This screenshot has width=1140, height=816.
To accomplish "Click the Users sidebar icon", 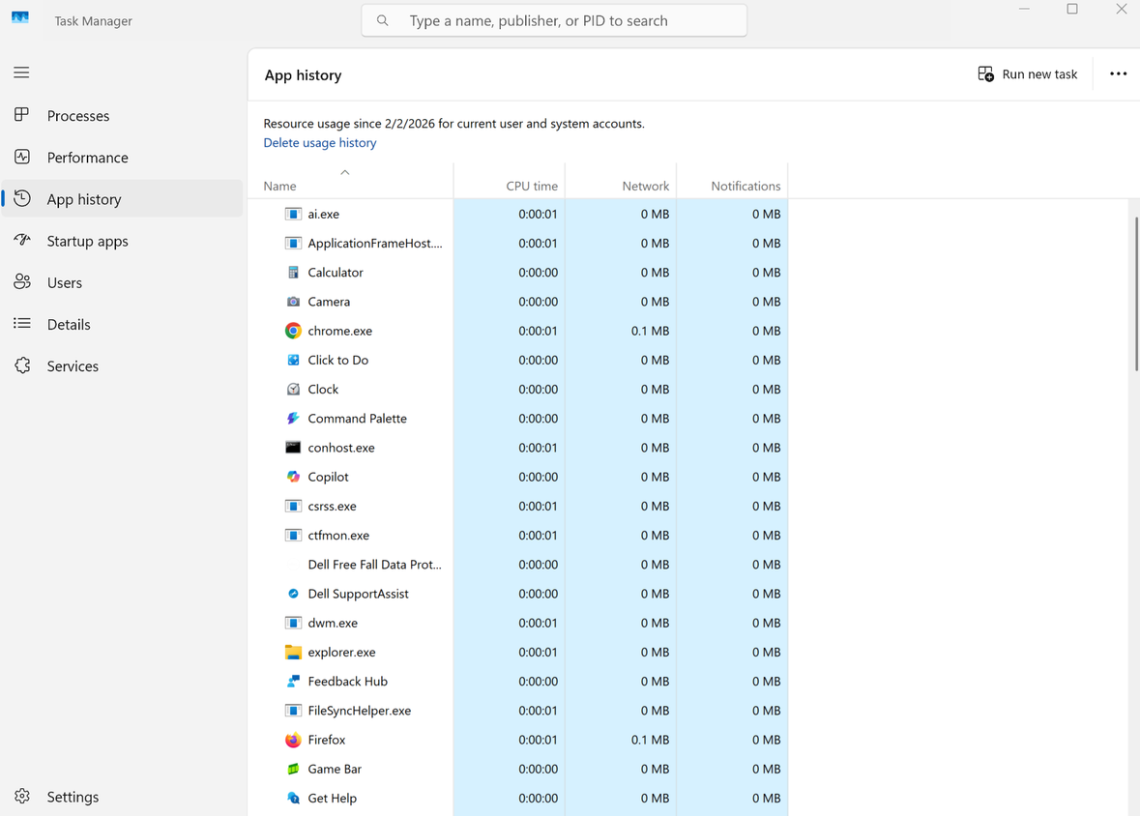I will click(x=22, y=282).
